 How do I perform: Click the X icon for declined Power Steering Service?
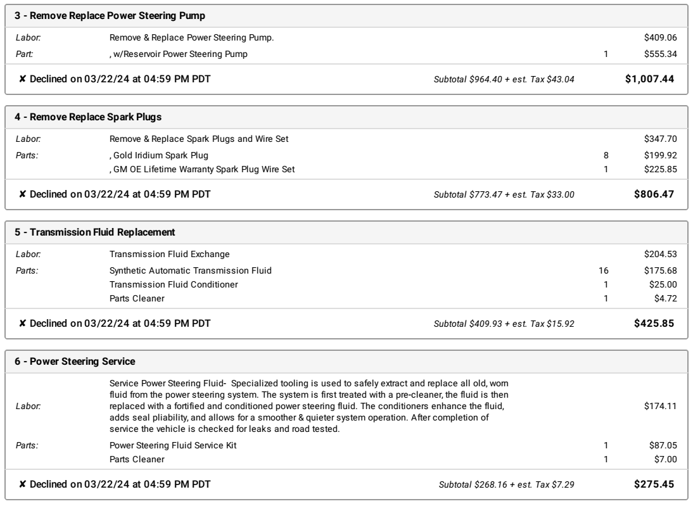pos(23,484)
